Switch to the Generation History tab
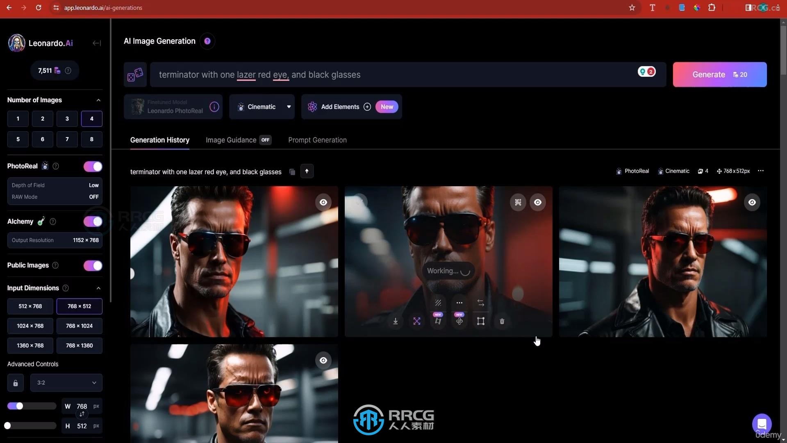The image size is (787, 443). 160,140
